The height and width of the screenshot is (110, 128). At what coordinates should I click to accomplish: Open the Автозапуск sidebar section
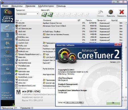(x=8, y=62)
